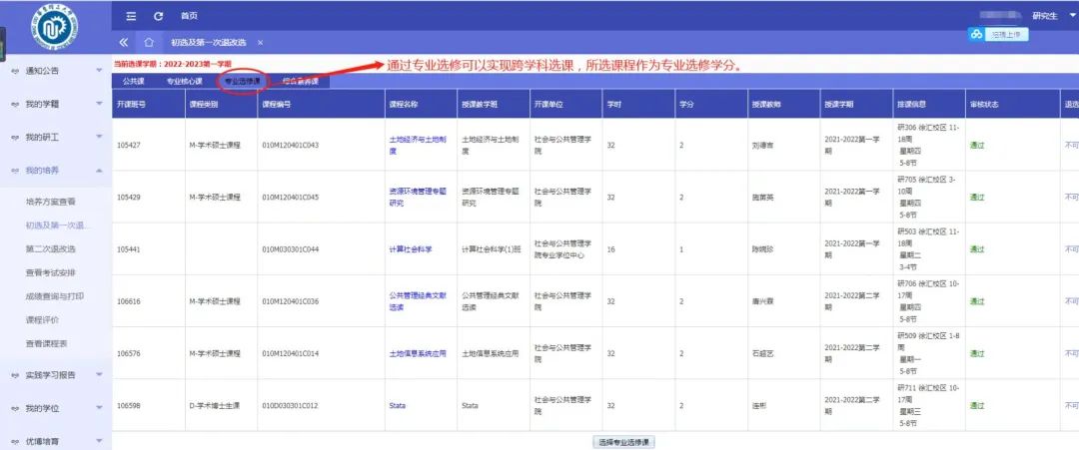1079x450 pixels.
Task: Click the double-left collapse arrows icon
Action: coord(124,42)
